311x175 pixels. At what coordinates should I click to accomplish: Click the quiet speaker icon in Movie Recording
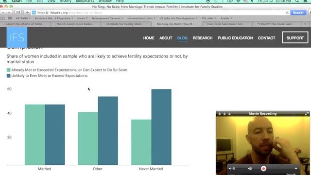click(x=230, y=169)
